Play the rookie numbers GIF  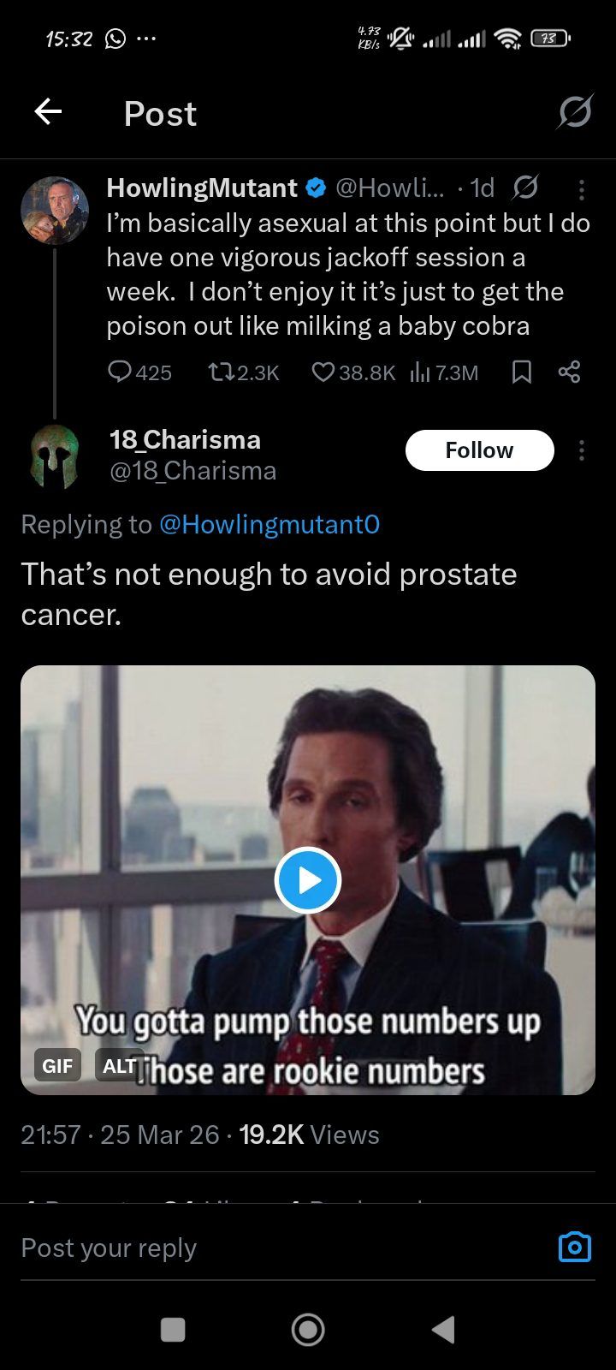[308, 880]
